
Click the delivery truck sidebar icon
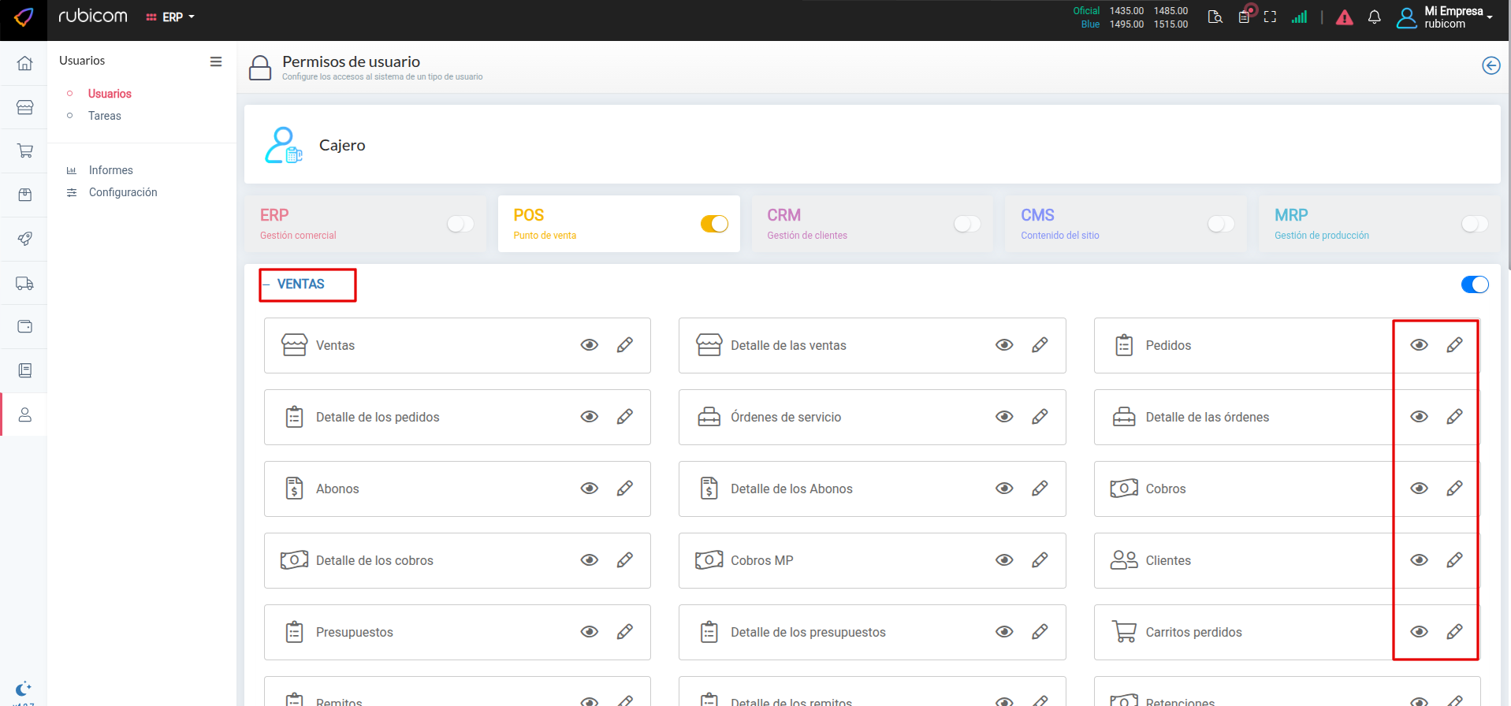[24, 283]
